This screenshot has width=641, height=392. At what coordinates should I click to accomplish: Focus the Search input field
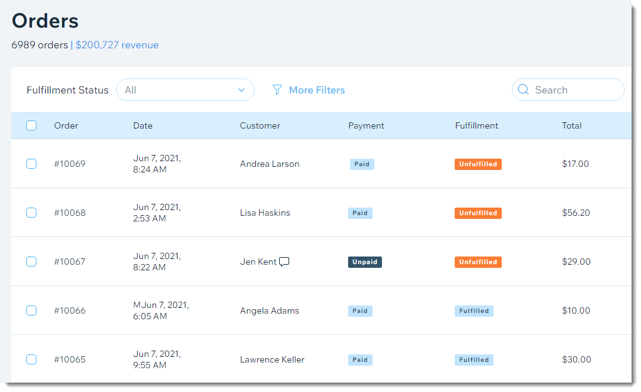point(568,90)
